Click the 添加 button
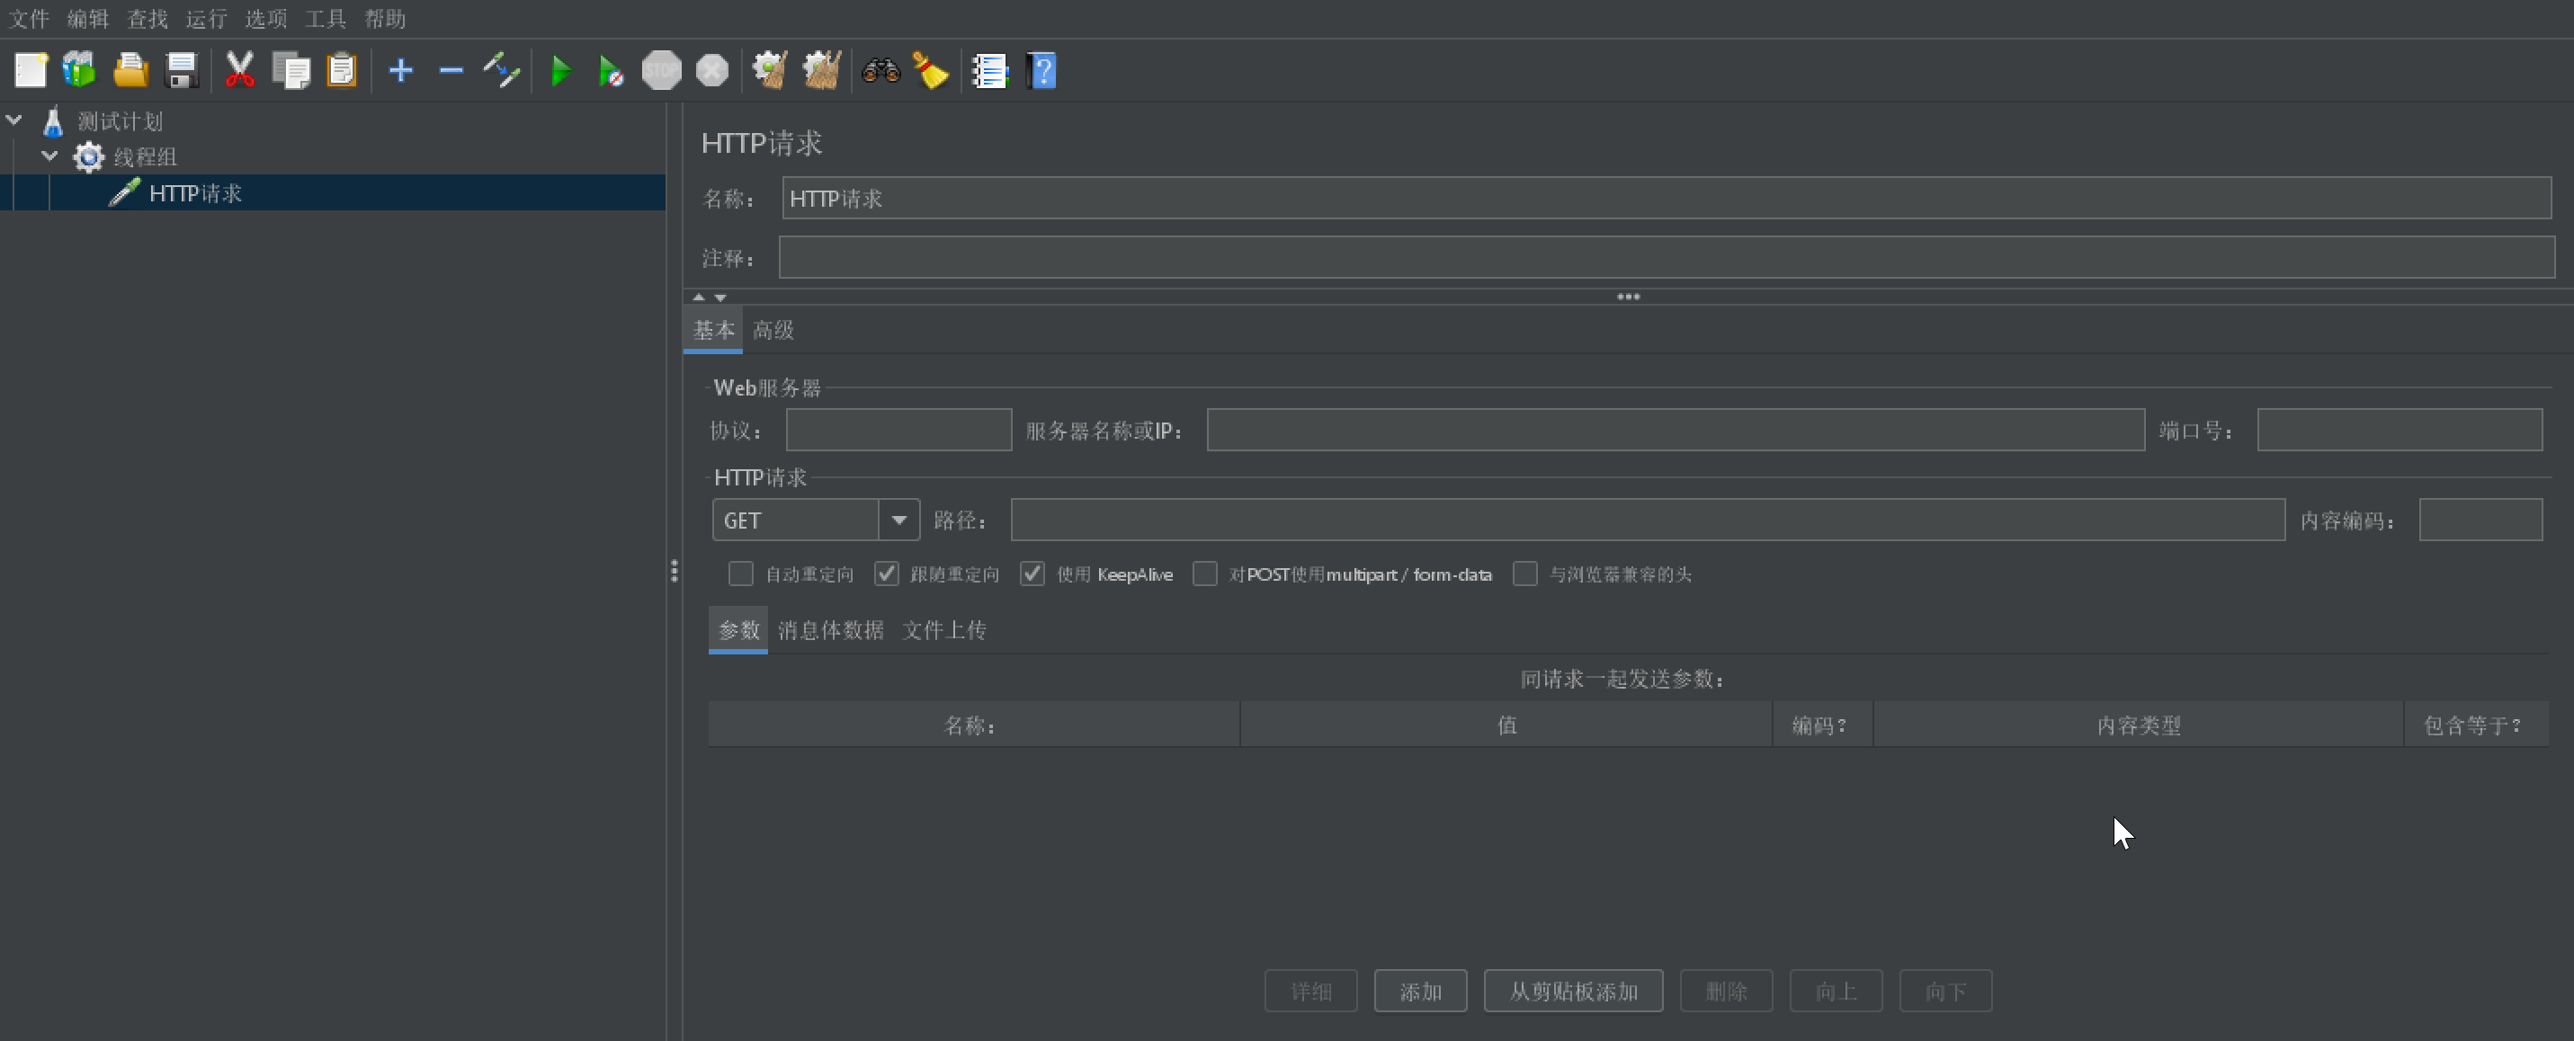 pos(1420,991)
